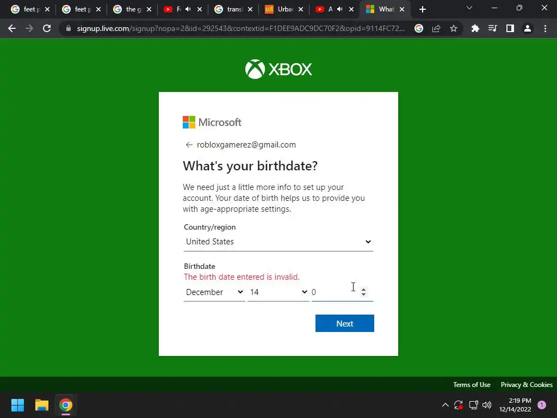The image size is (557, 418).
Task: Click the Xbox logo
Action: pyautogui.click(x=278, y=69)
